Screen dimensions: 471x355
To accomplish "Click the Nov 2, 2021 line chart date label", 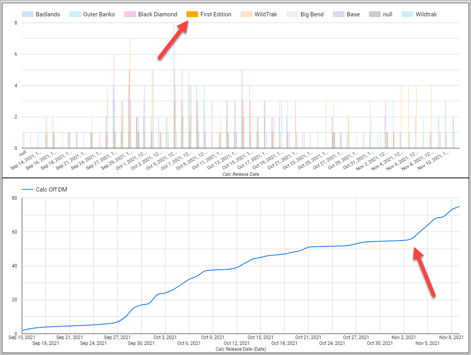I will 404,337.
